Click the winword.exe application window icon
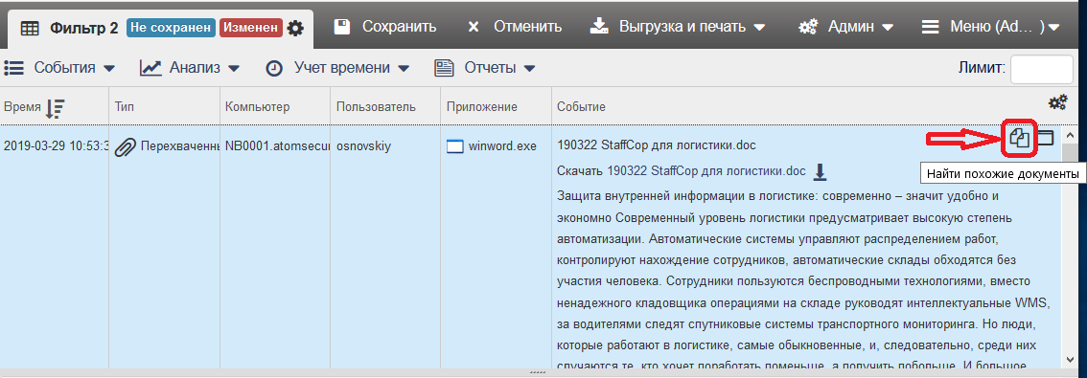Screen dimensions: 1087x378 (454, 146)
